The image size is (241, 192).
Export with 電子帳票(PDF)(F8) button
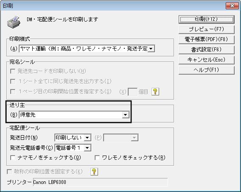[207, 39]
